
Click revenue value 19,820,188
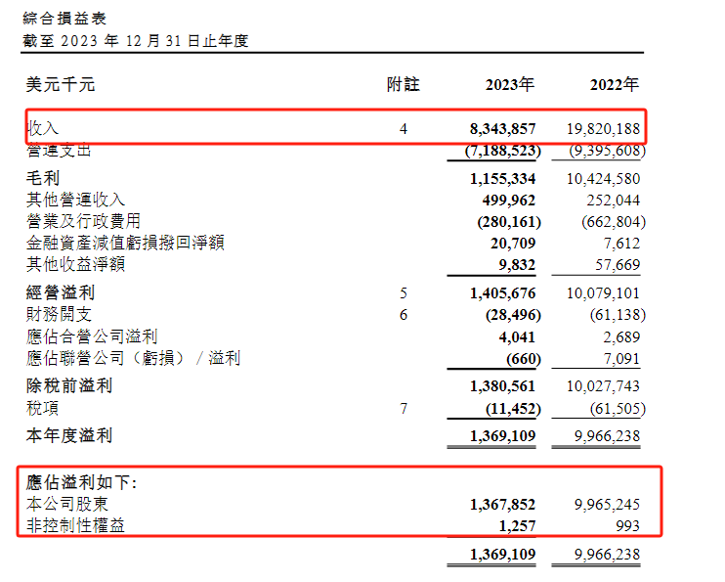click(604, 129)
